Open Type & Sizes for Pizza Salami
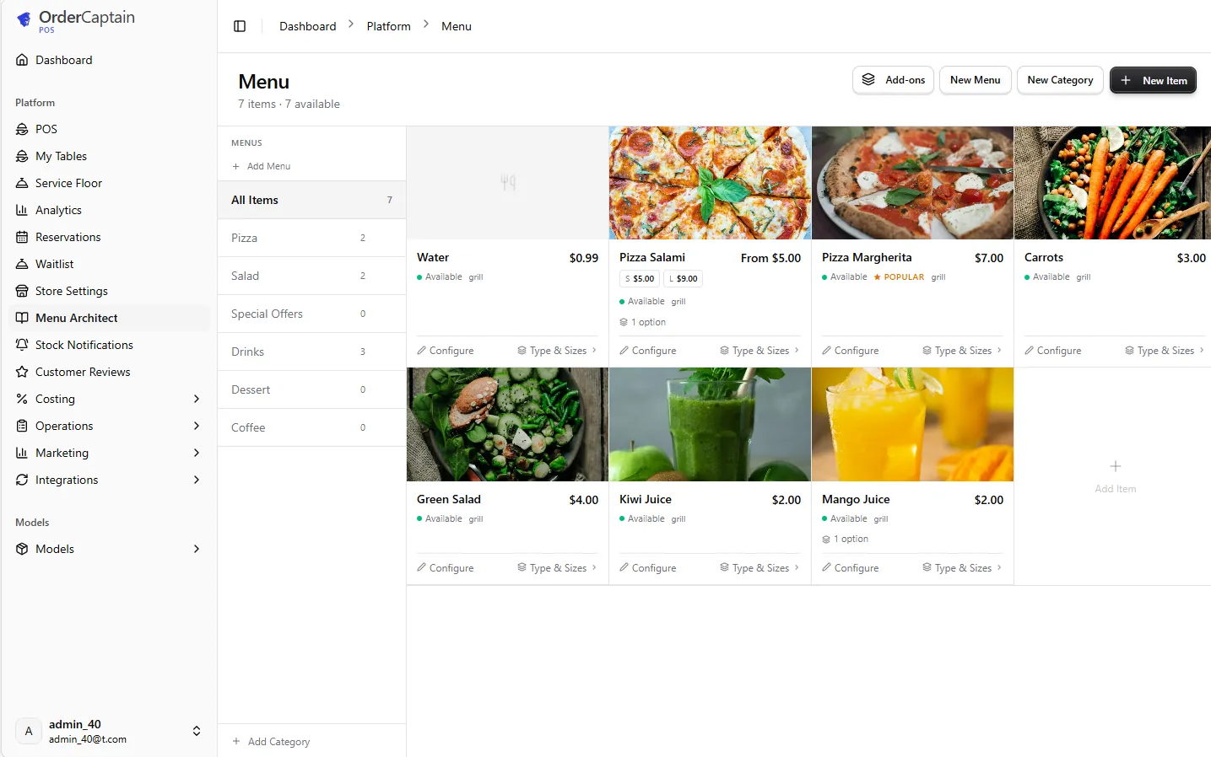Image resolution: width=1211 pixels, height=757 pixels. pyautogui.click(x=760, y=351)
